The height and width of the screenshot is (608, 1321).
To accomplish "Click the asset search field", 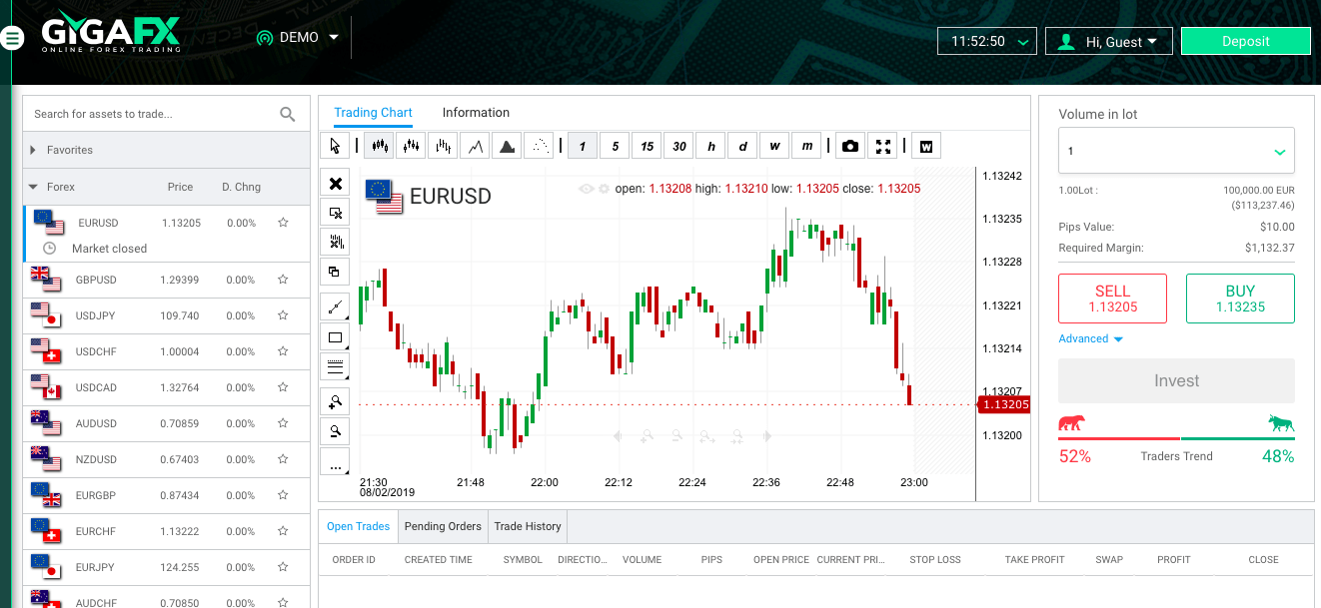I will tap(150, 113).
